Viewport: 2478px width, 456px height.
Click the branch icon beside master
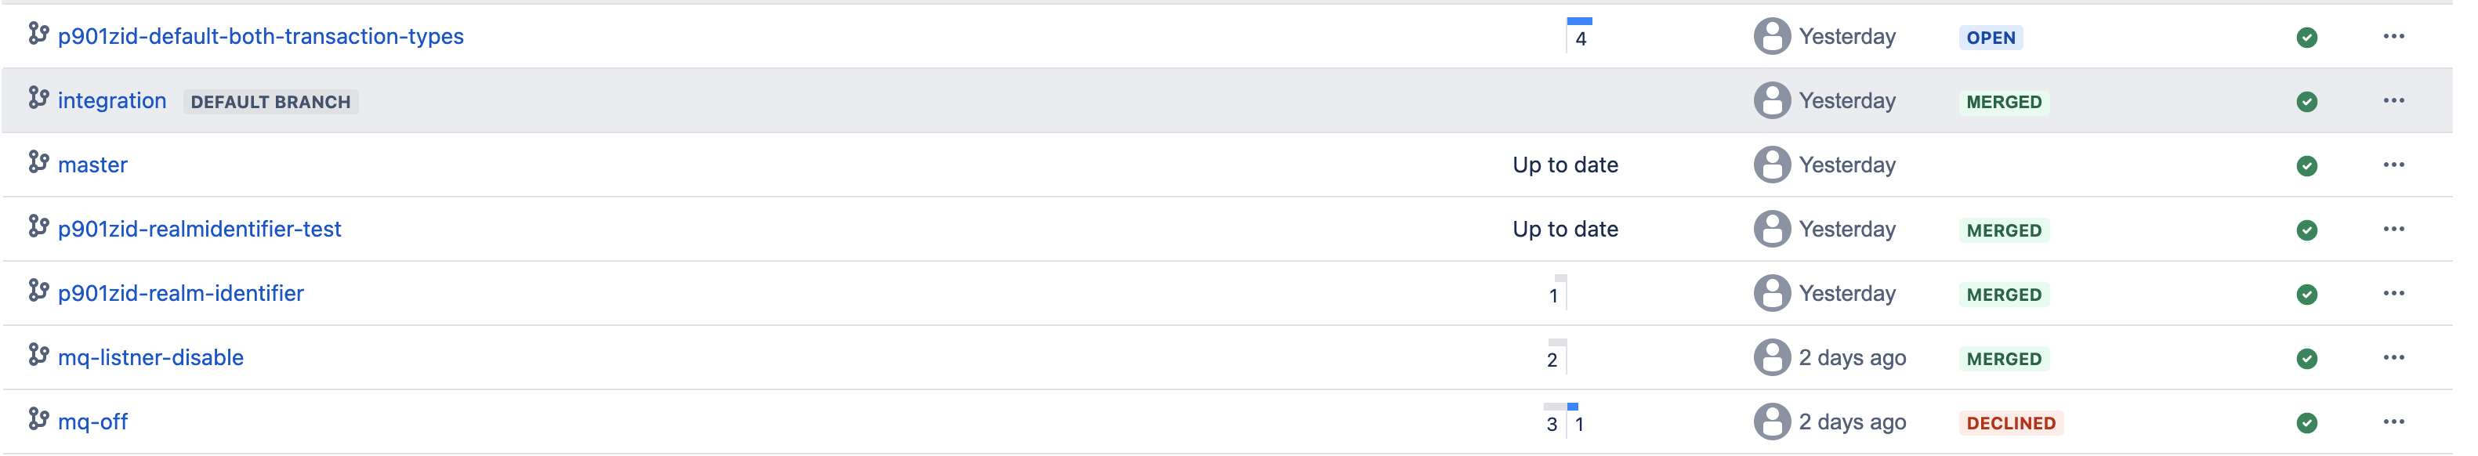pos(38,165)
